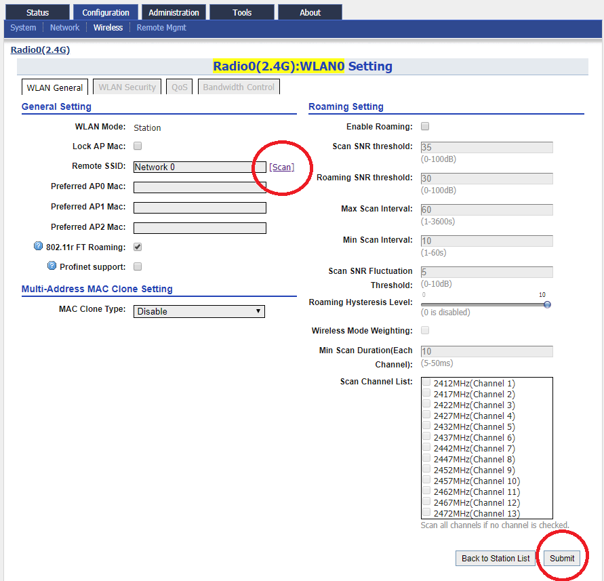The image size is (604, 581).
Task: Click into the Remote SSID field
Action: coord(200,167)
